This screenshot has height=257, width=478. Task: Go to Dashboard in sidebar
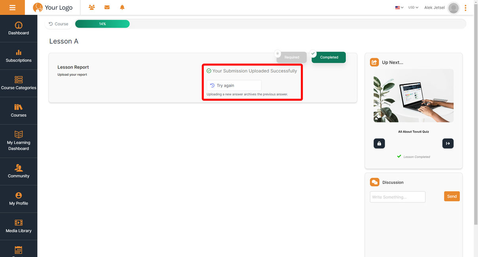click(19, 29)
